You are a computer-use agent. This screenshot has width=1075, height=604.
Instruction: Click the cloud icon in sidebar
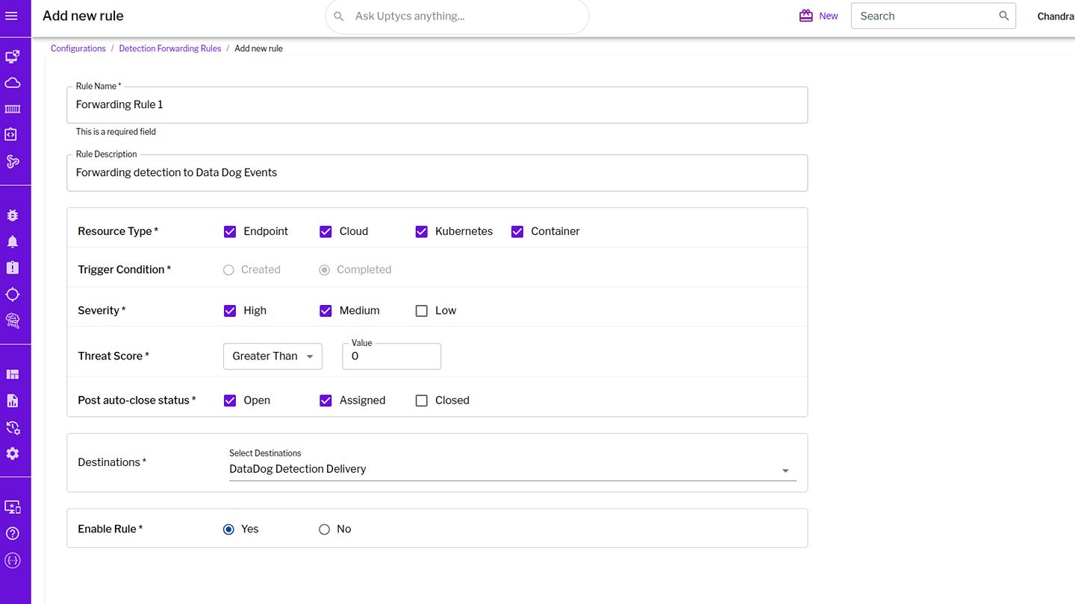point(13,83)
